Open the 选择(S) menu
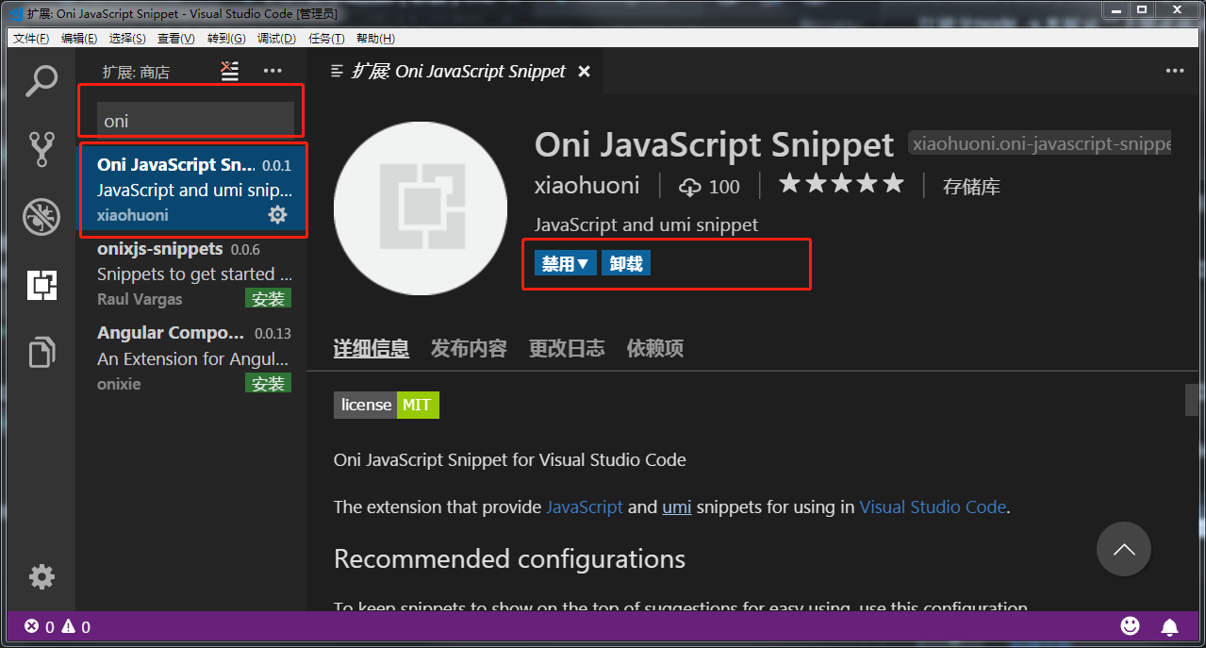The image size is (1206, 648). [x=127, y=39]
